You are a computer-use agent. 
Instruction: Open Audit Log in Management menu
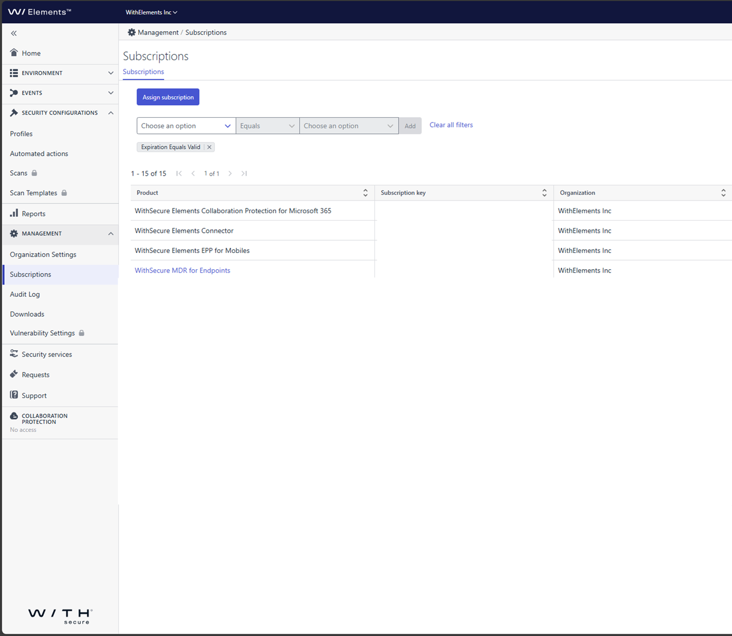(25, 294)
